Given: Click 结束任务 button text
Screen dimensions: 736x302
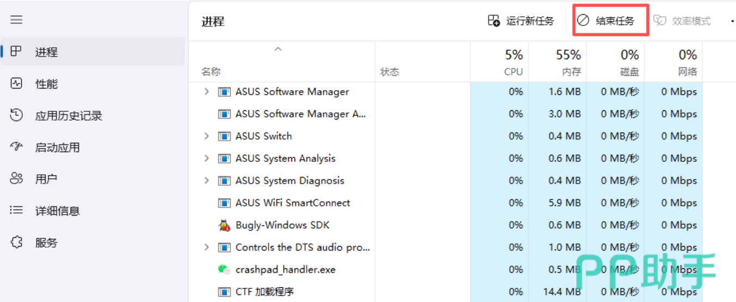Looking at the screenshot, I should 615,21.
